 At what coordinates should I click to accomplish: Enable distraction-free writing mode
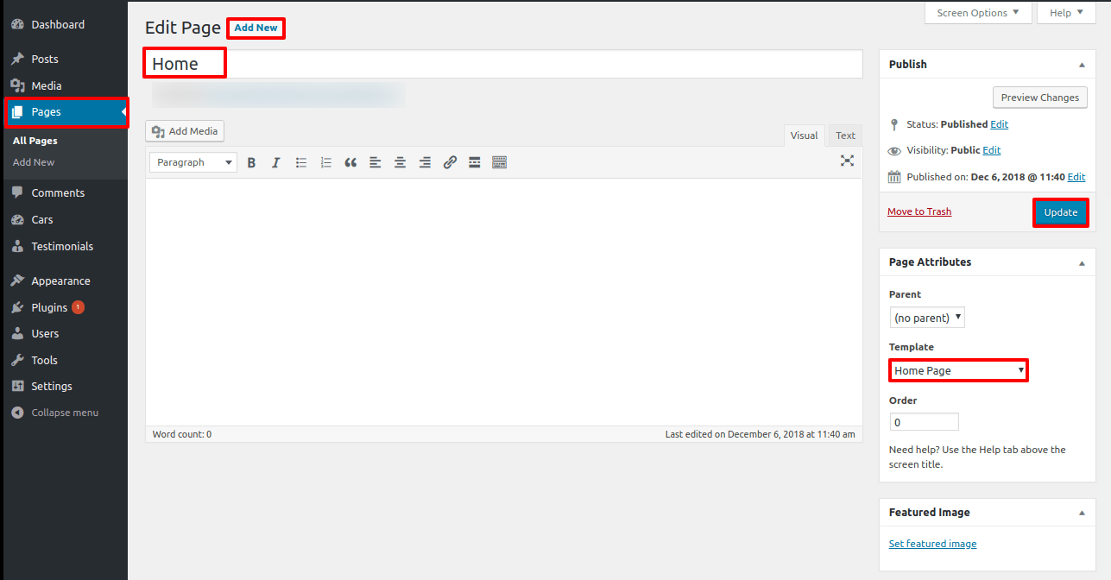(x=847, y=161)
